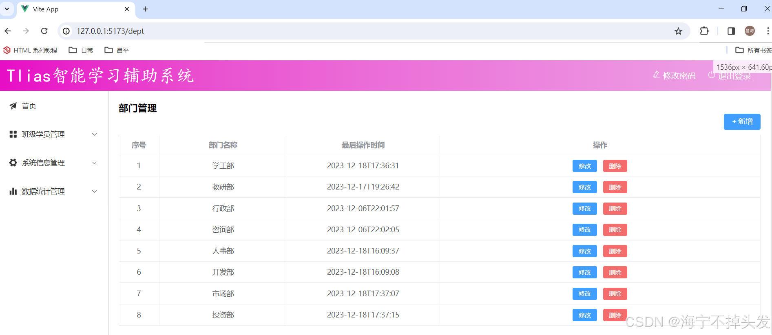Click timestamp 2023-12-17T19:26:42
The image size is (772, 335).
(363, 187)
